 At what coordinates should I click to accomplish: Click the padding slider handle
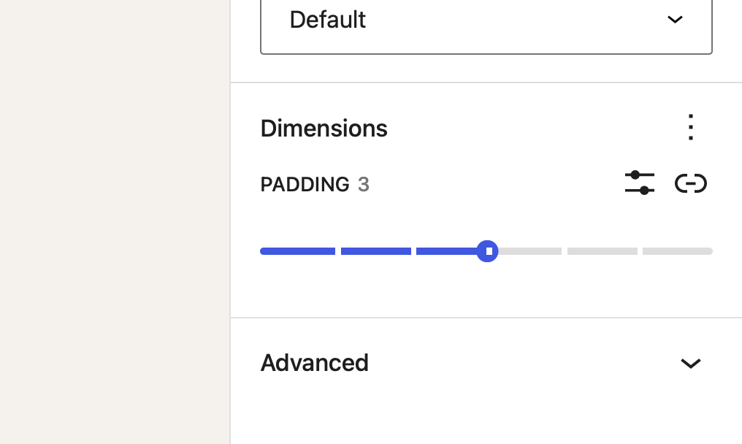tap(488, 250)
